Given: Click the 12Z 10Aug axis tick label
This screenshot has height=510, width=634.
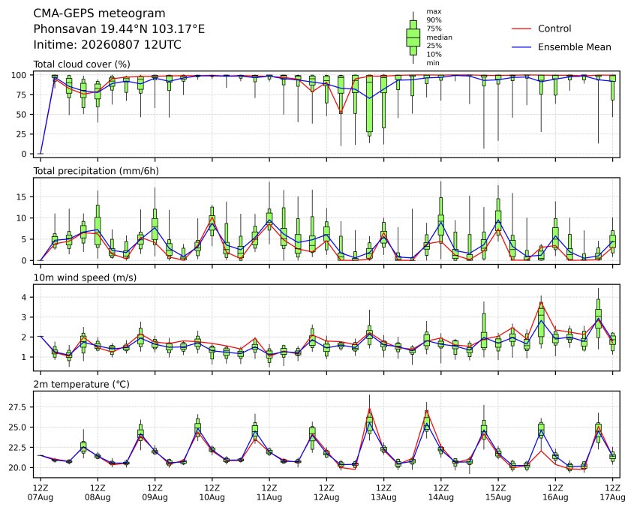Looking at the screenshot, I should [212, 493].
